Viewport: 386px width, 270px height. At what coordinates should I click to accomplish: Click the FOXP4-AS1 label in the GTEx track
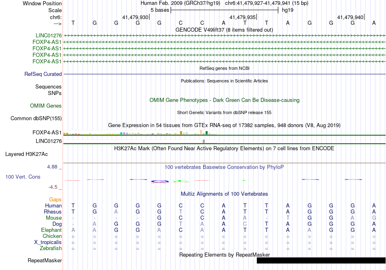(47, 132)
